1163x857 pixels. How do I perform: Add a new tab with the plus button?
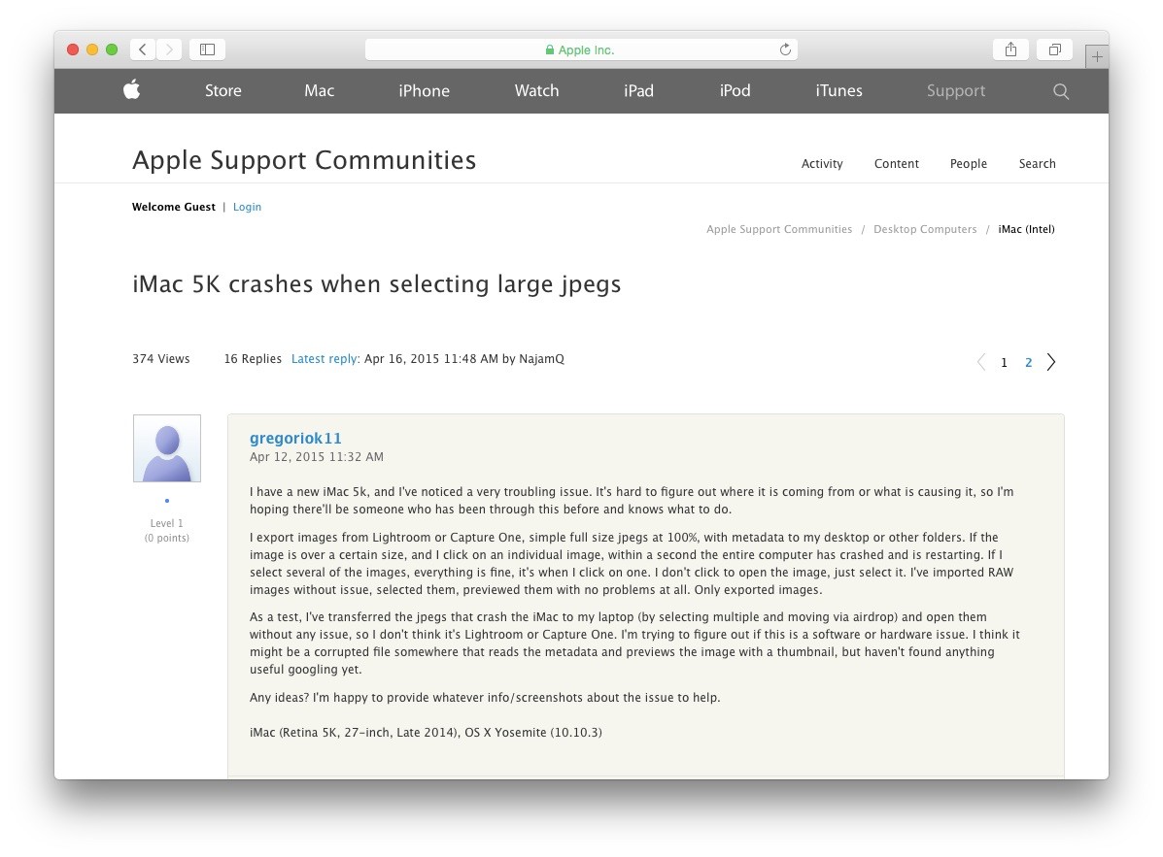click(x=1097, y=56)
